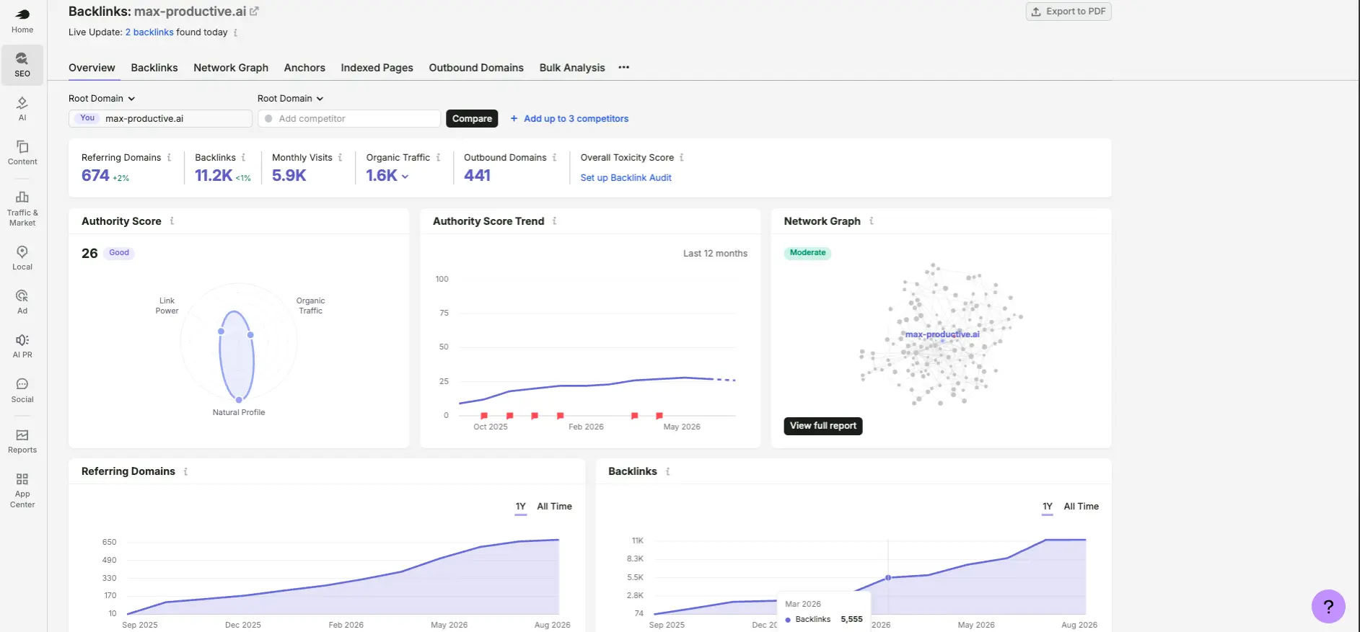Click Backlinks metric info icon
This screenshot has width=1360, height=632.
[243, 157]
